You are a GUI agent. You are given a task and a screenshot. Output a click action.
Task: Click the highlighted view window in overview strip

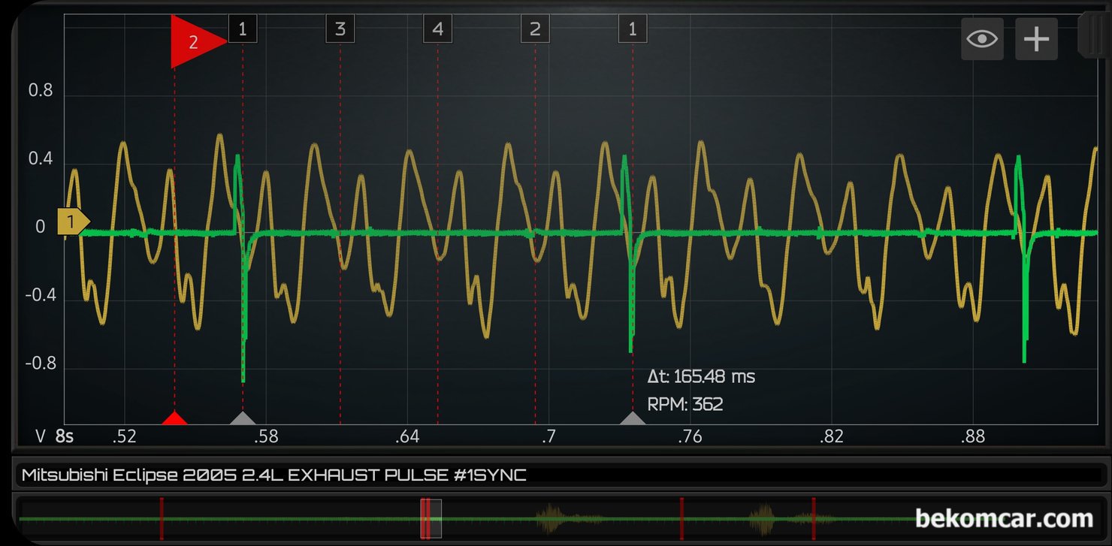tap(431, 518)
